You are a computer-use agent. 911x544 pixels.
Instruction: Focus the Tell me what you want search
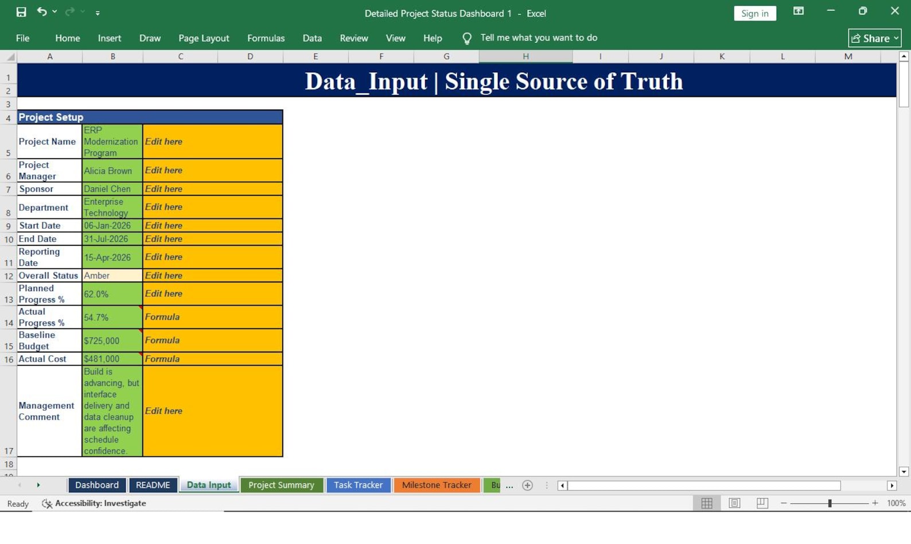pyautogui.click(x=539, y=38)
